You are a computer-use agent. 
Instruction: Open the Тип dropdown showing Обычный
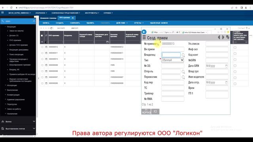(x=172, y=60)
